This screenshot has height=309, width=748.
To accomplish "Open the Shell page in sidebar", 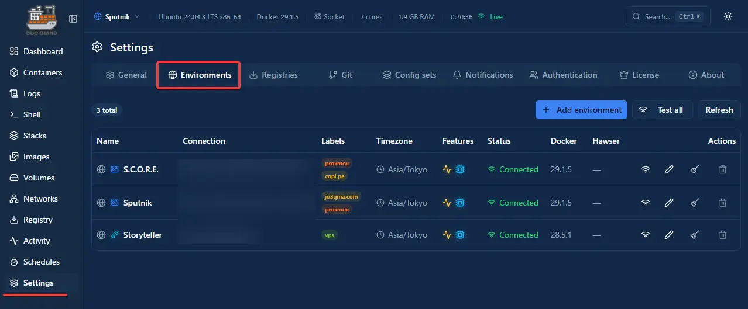I will click(32, 114).
